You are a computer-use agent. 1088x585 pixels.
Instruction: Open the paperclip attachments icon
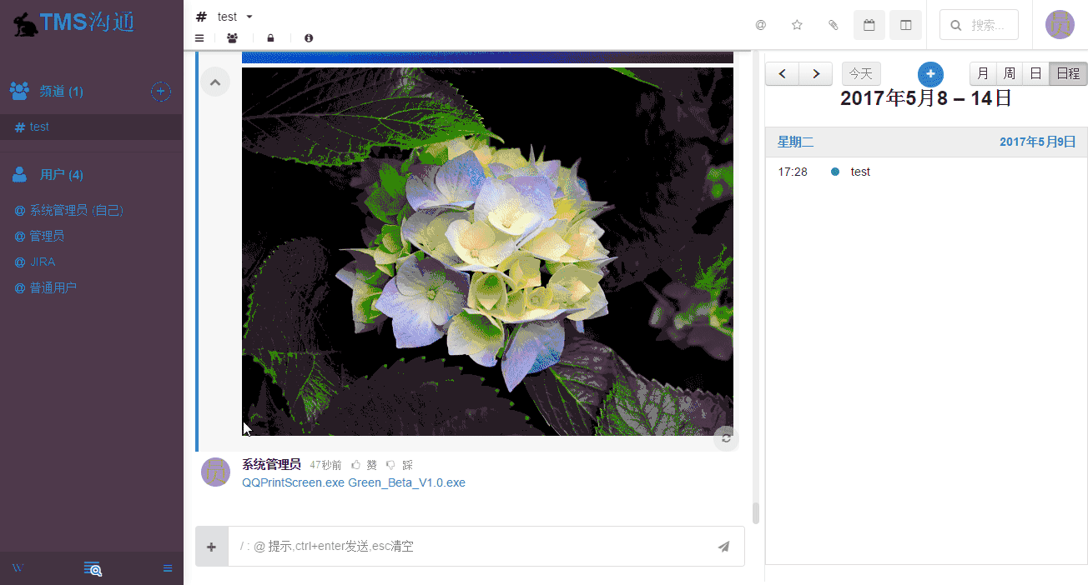pyautogui.click(x=833, y=25)
